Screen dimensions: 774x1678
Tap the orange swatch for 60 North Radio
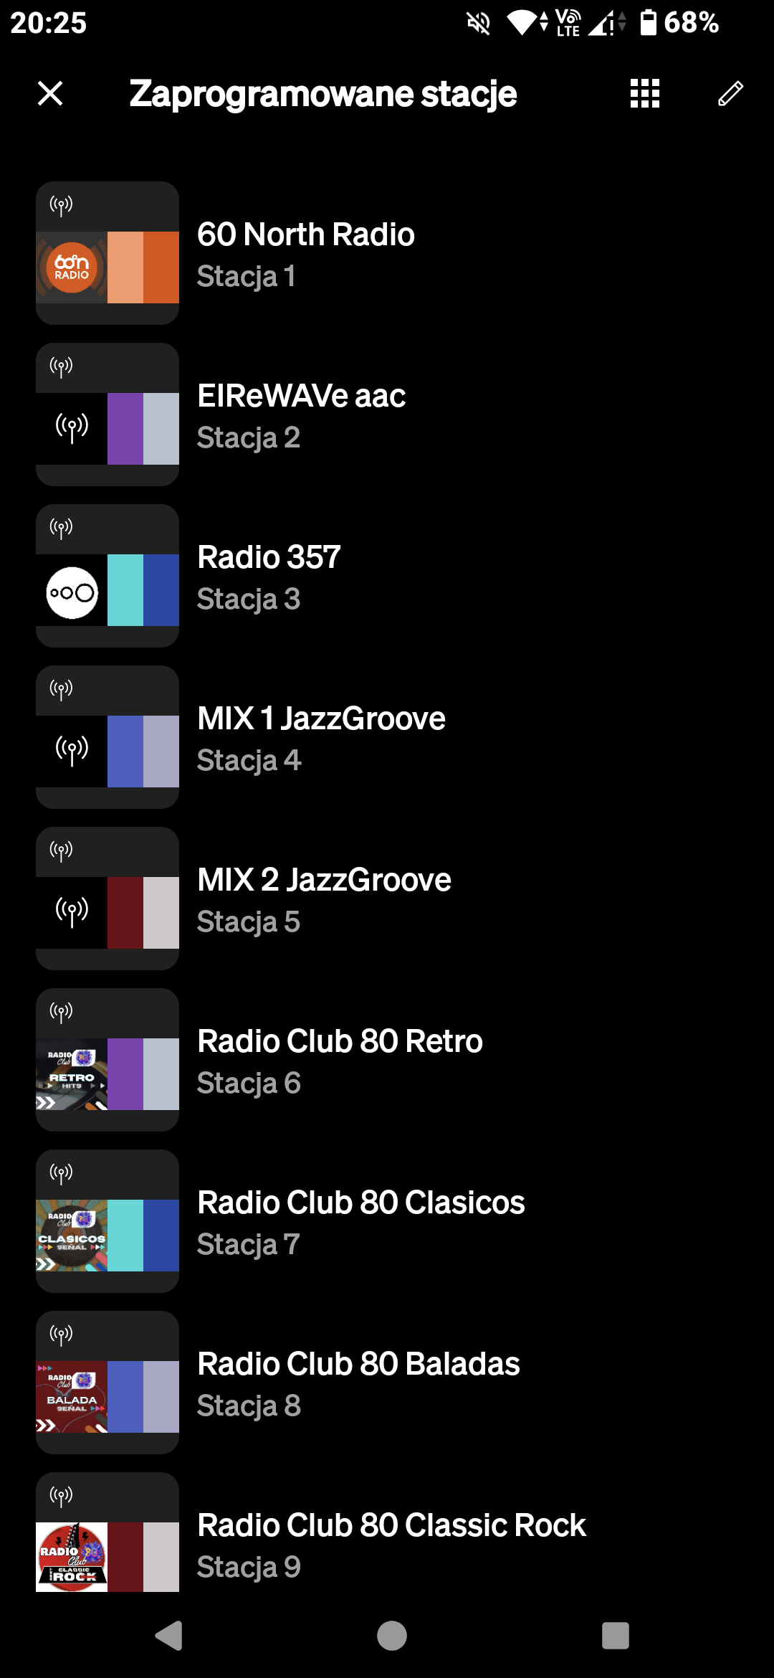(161, 267)
